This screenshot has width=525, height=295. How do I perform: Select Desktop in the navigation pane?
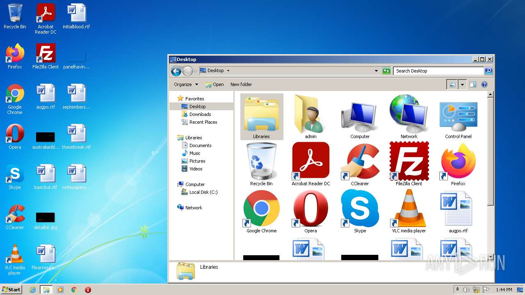click(x=197, y=107)
